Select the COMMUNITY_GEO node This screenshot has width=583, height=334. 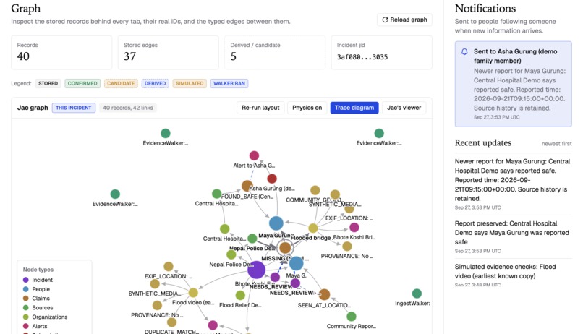tap(315, 190)
